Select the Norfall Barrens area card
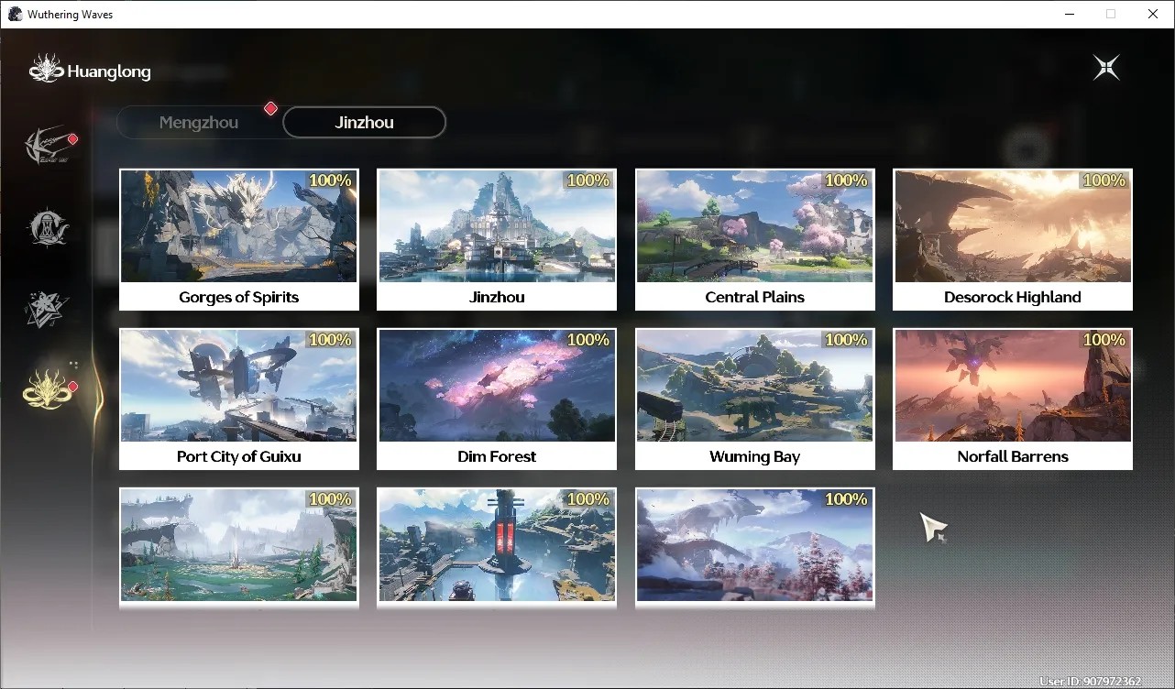 1013,399
